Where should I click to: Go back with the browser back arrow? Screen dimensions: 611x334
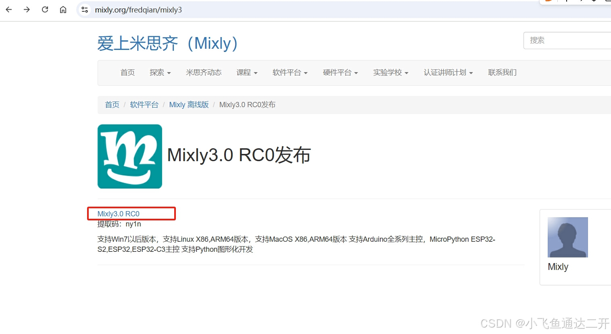point(9,10)
